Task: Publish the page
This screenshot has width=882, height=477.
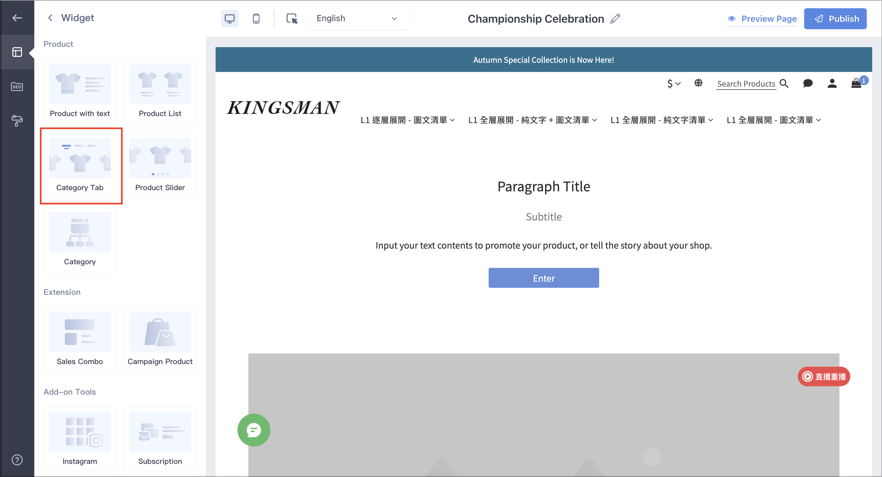Action: pyautogui.click(x=835, y=19)
